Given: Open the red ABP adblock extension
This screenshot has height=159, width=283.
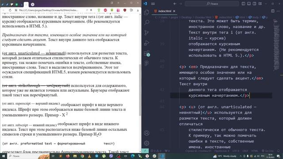Looking at the screenshot, I should [105, 10].
